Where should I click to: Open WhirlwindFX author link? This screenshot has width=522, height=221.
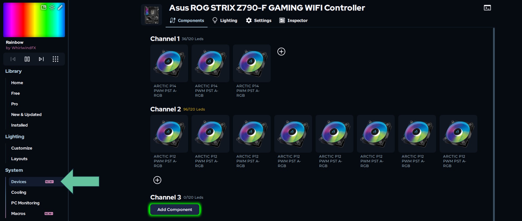(21, 48)
